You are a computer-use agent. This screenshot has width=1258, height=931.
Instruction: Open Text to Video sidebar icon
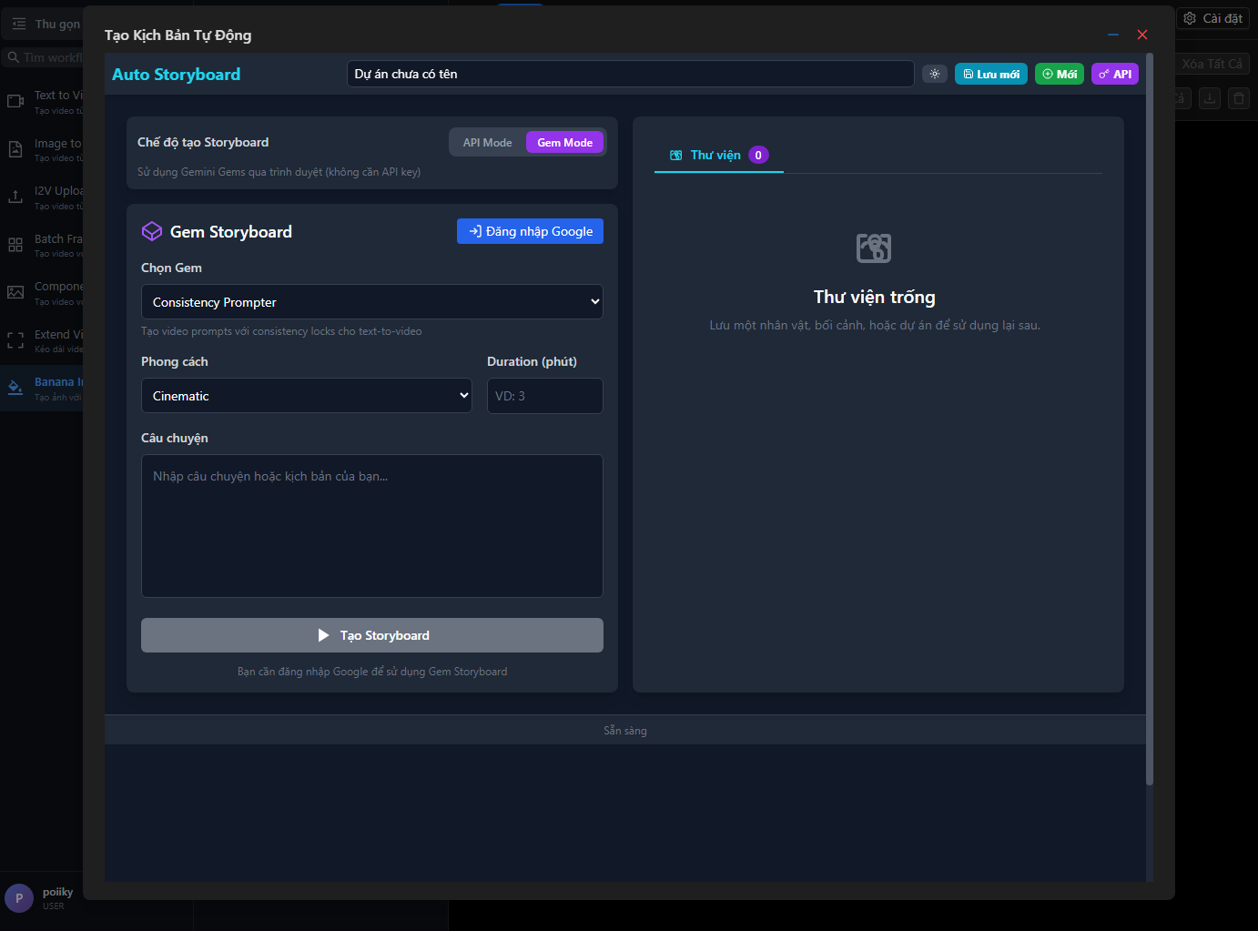[15, 101]
